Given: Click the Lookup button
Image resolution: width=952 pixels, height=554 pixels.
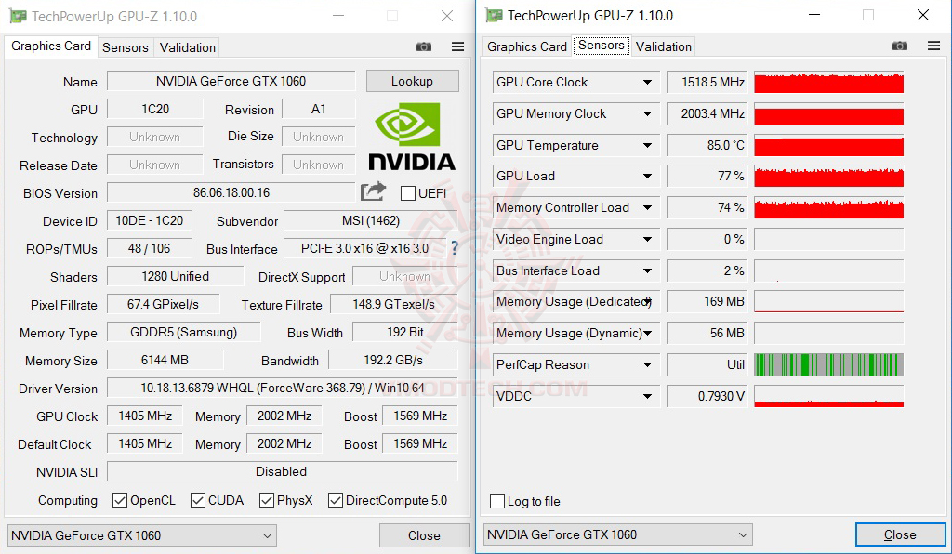Looking at the screenshot, I should click(x=412, y=81).
